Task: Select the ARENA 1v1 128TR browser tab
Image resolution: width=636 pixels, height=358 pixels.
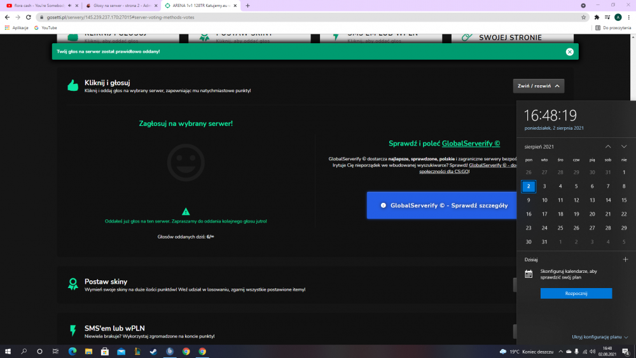Action: tap(201, 6)
